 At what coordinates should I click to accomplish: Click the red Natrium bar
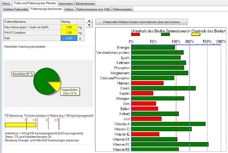[x=147, y=83]
